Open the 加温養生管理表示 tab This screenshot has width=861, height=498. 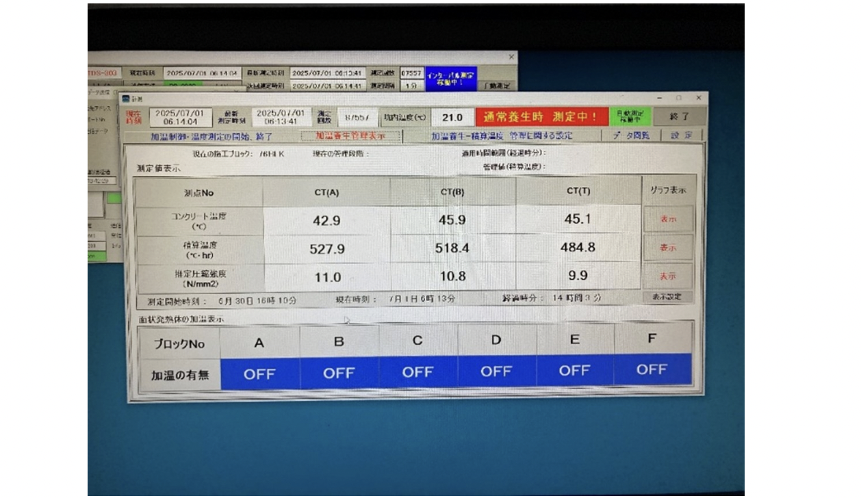coord(350,136)
